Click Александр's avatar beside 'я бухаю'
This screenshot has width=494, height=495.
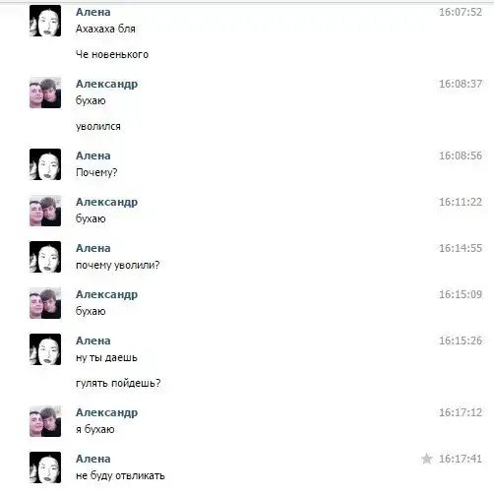coord(45,421)
